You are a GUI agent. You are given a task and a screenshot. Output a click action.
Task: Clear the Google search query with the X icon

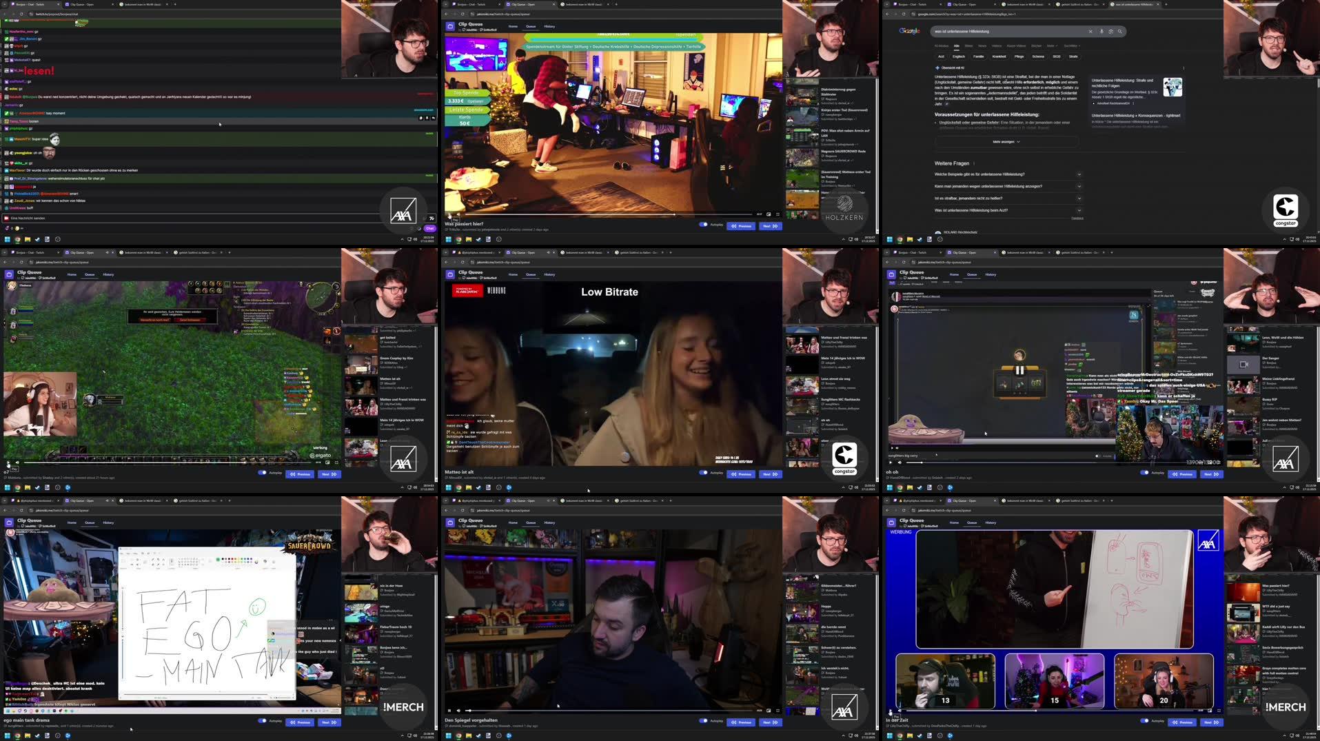click(x=1091, y=31)
